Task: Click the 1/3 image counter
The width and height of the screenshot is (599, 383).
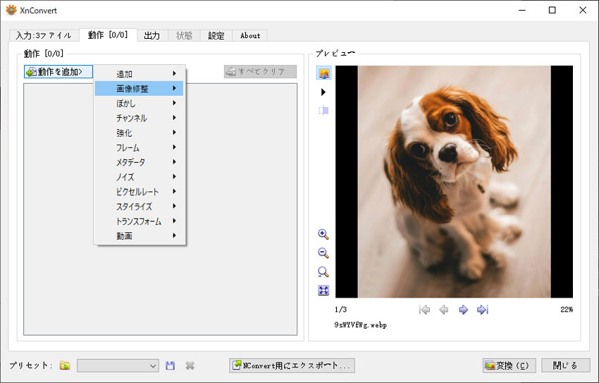Action: (x=341, y=310)
